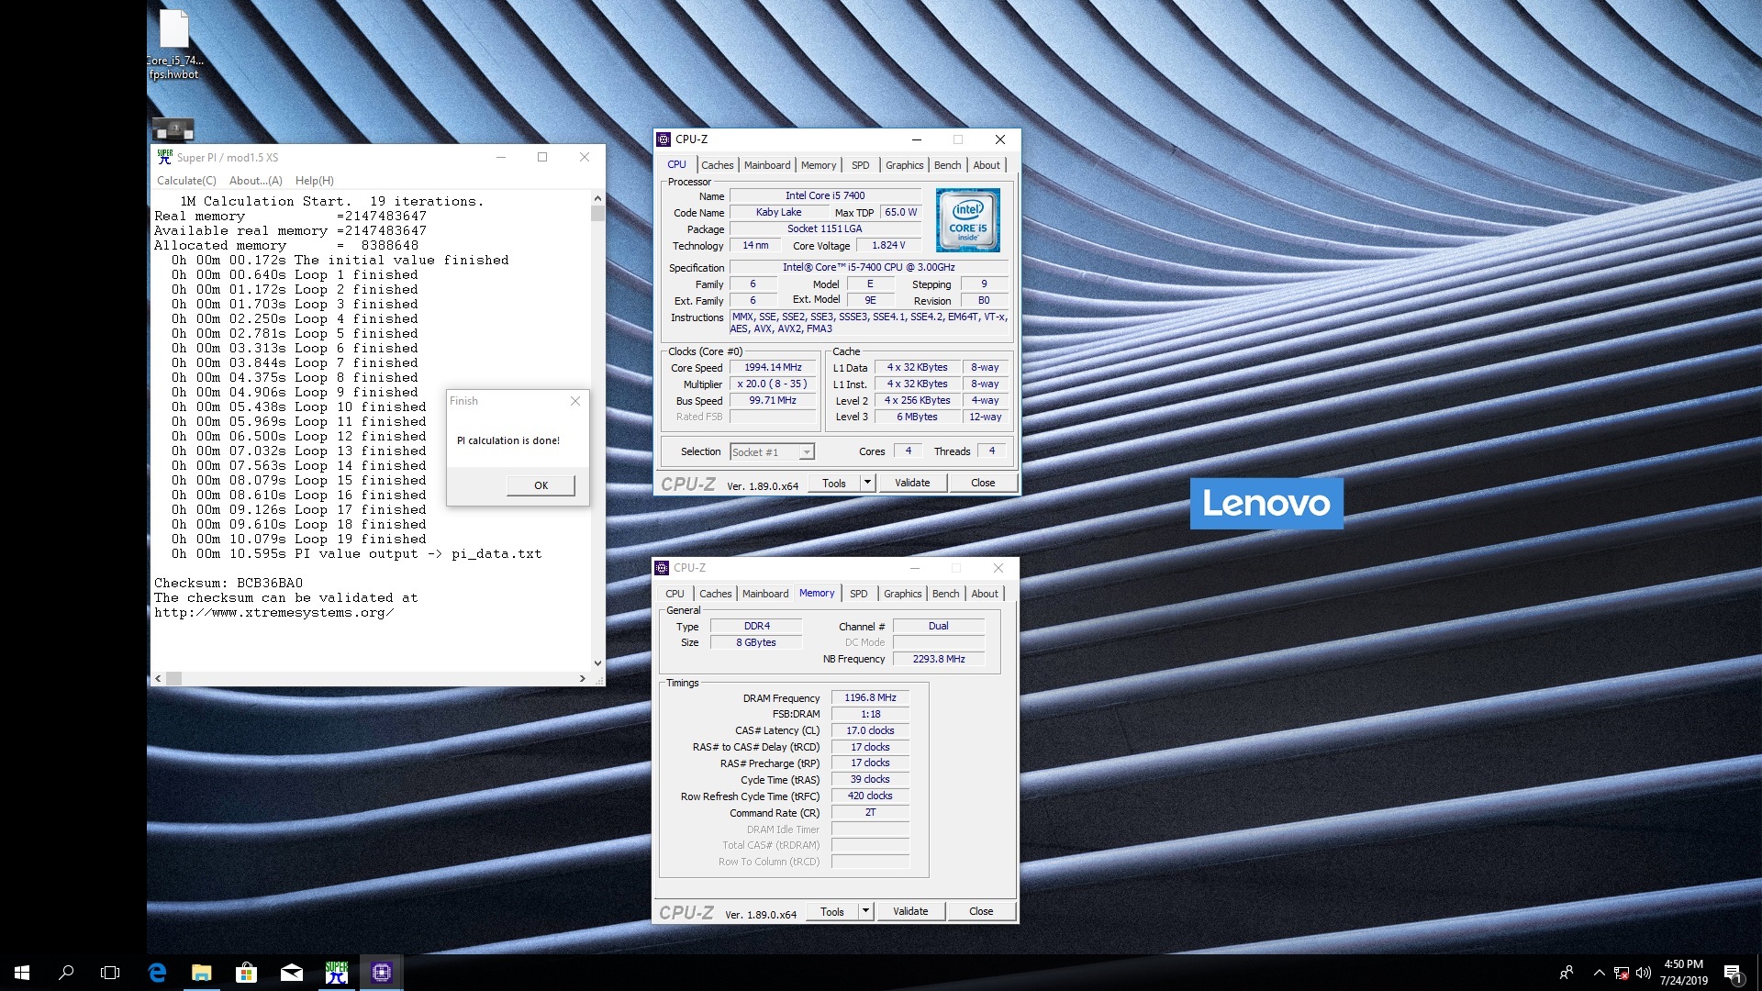Open volume control tray icon
The image size is (1762, 991).
tap(1644, 973)
